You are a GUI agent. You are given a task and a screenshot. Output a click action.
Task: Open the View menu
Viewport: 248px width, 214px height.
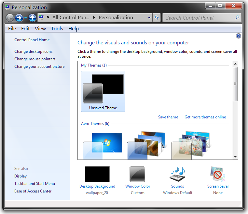tap(40, 28)
